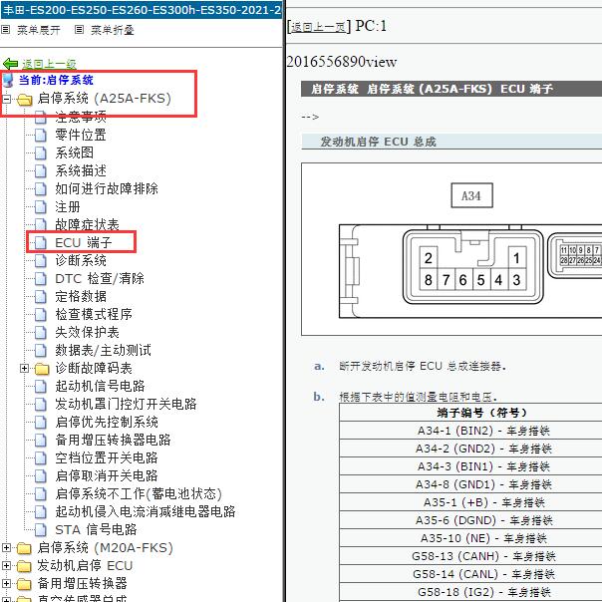Expand the 发动机启停 ECU tree node
This screenshot has height=602, width=602.
pos(7,566)
